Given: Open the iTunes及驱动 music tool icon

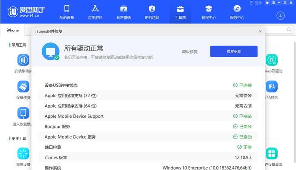Looking at the screenshot, I should pos(272,60).
